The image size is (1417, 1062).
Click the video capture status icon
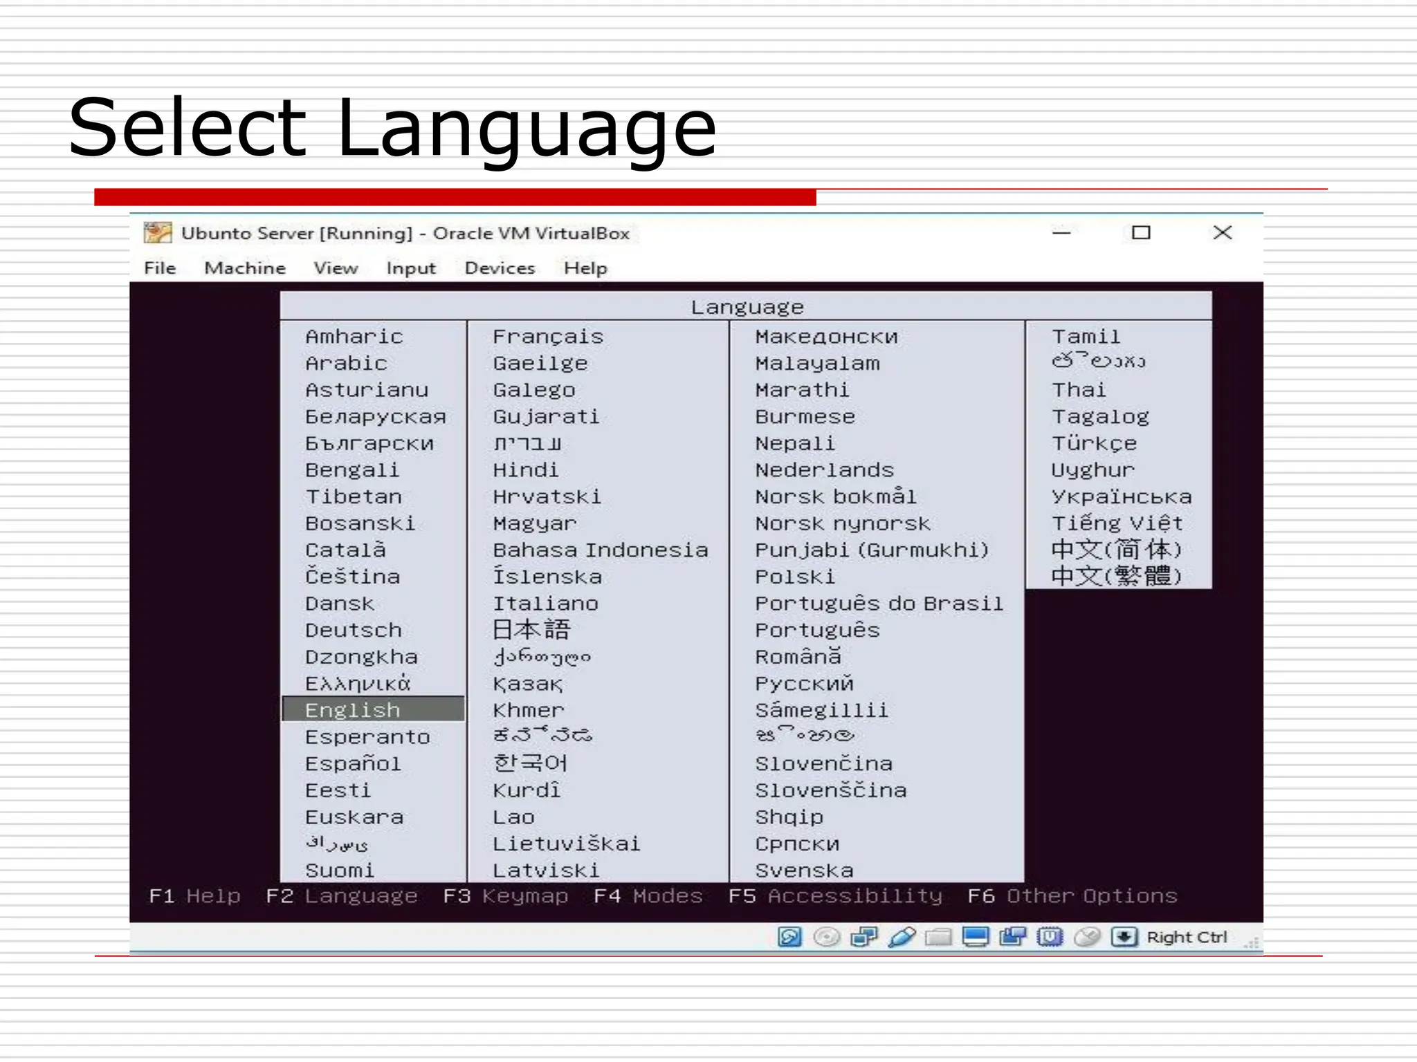1013,937
